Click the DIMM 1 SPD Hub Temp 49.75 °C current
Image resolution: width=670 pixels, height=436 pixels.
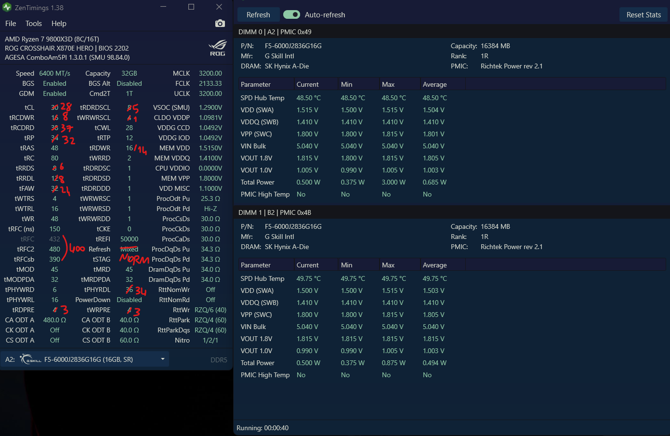pos(308,278)
